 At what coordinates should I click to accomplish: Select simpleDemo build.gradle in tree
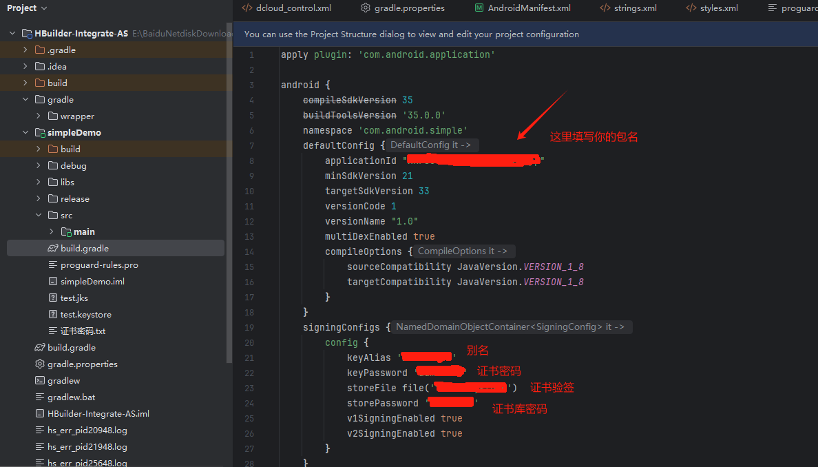point(115,249)
